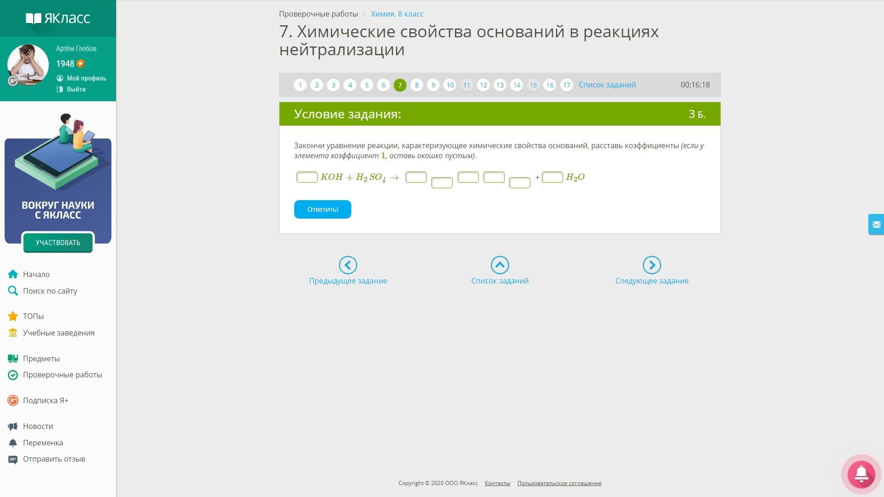Screen dimensions: 884x497
Task: Click the home icon beside Начало
Action: (x=13, y=274)
